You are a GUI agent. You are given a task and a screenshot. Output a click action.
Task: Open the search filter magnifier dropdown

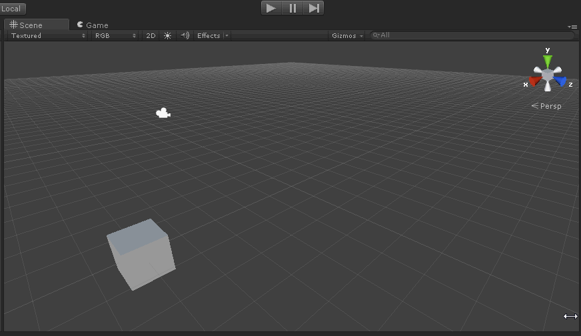(376, 35)
